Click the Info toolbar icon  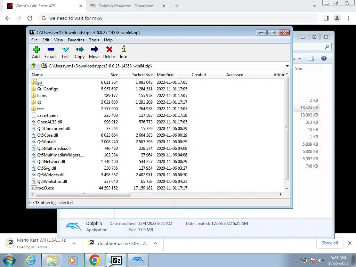123,49
